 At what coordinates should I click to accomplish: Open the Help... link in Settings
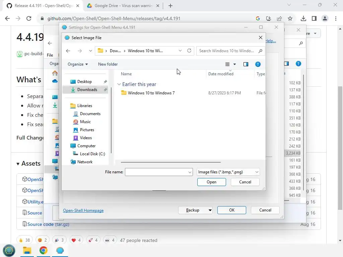pos(271,41)
